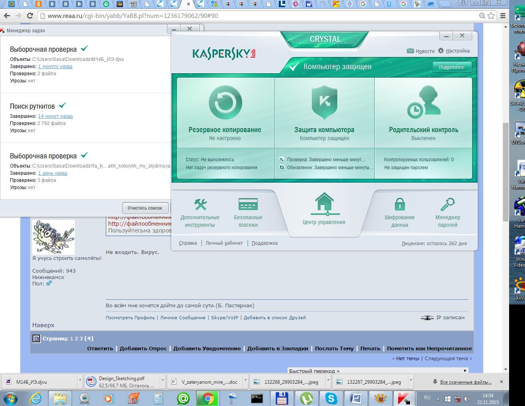525x406 pixels.
Task: Open Kaspersky news via the envelope icon
Action: point(410,51)
